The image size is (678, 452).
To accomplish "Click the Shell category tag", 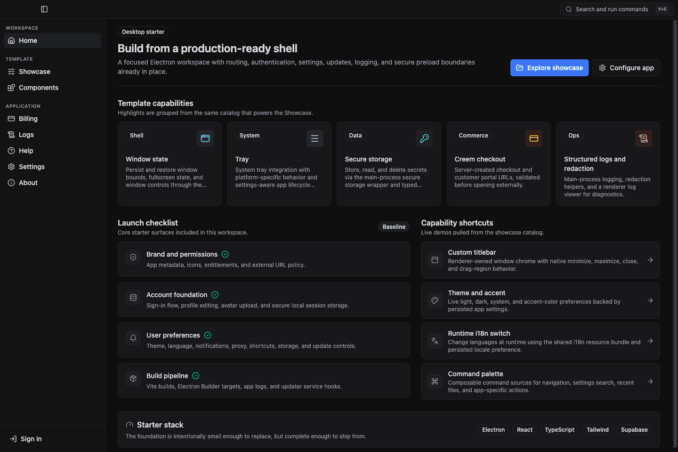I will 137,136.
